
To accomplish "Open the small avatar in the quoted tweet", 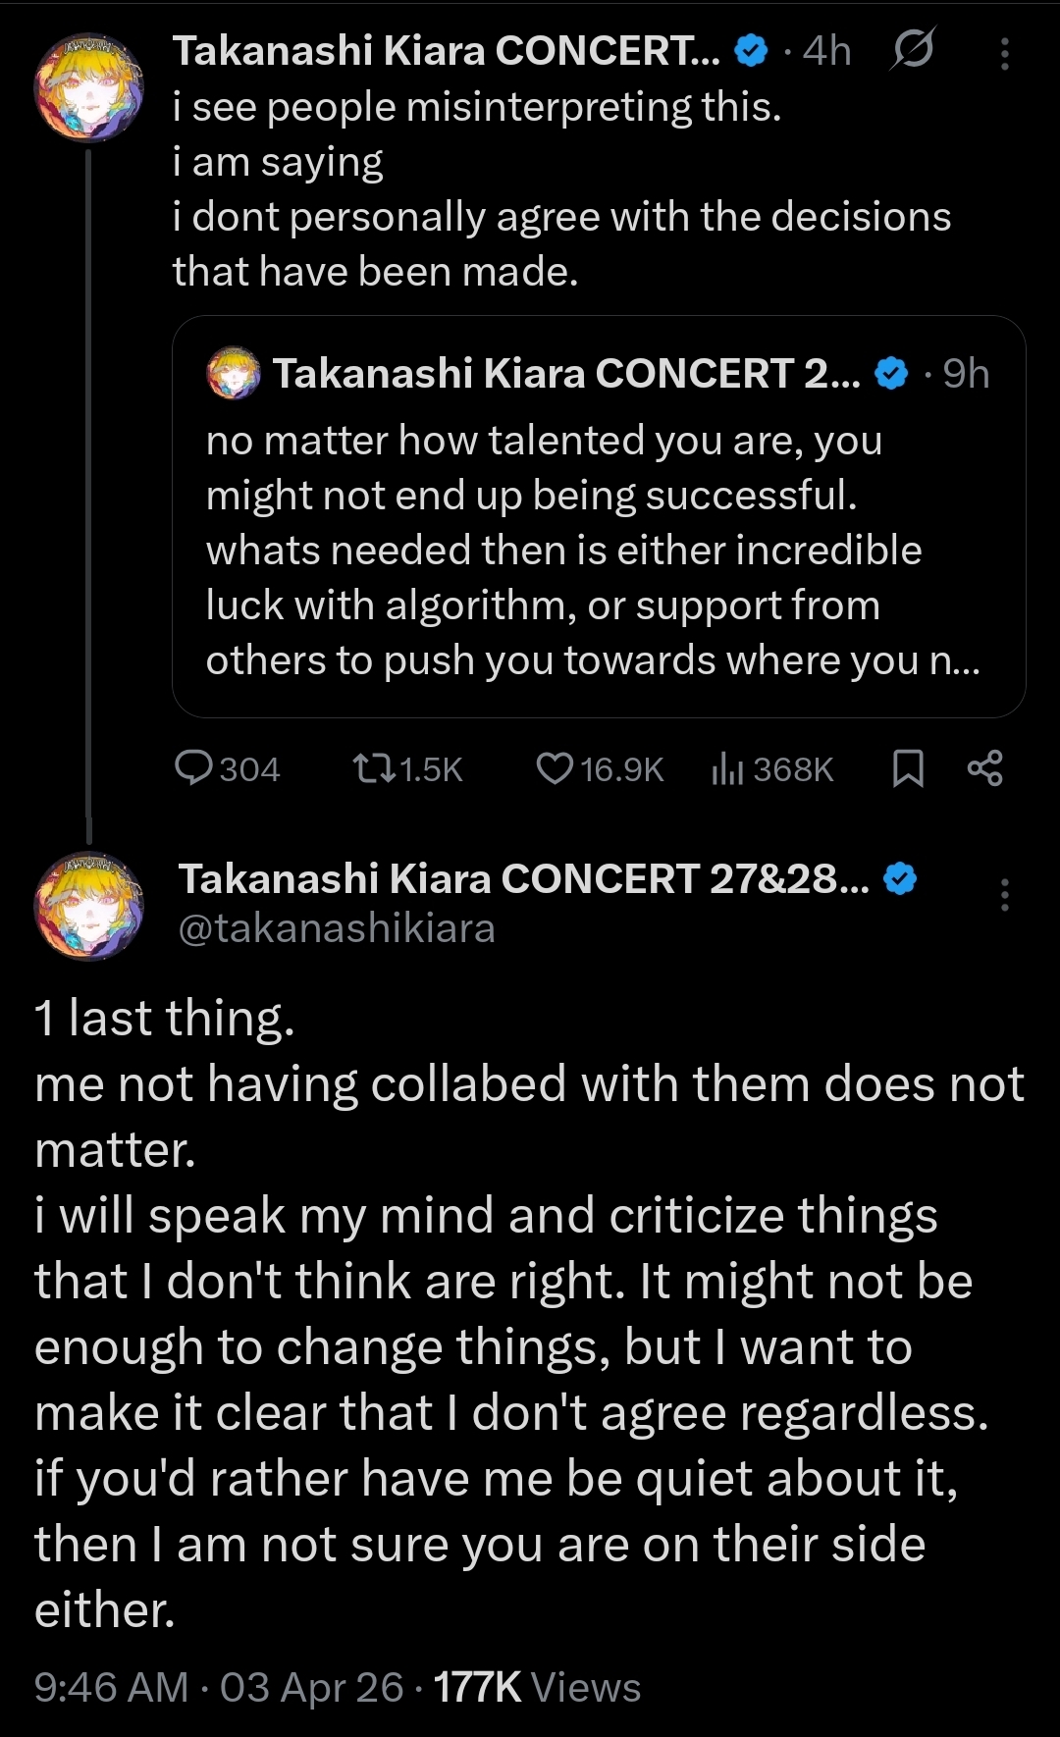I will (x=234, y=373).
